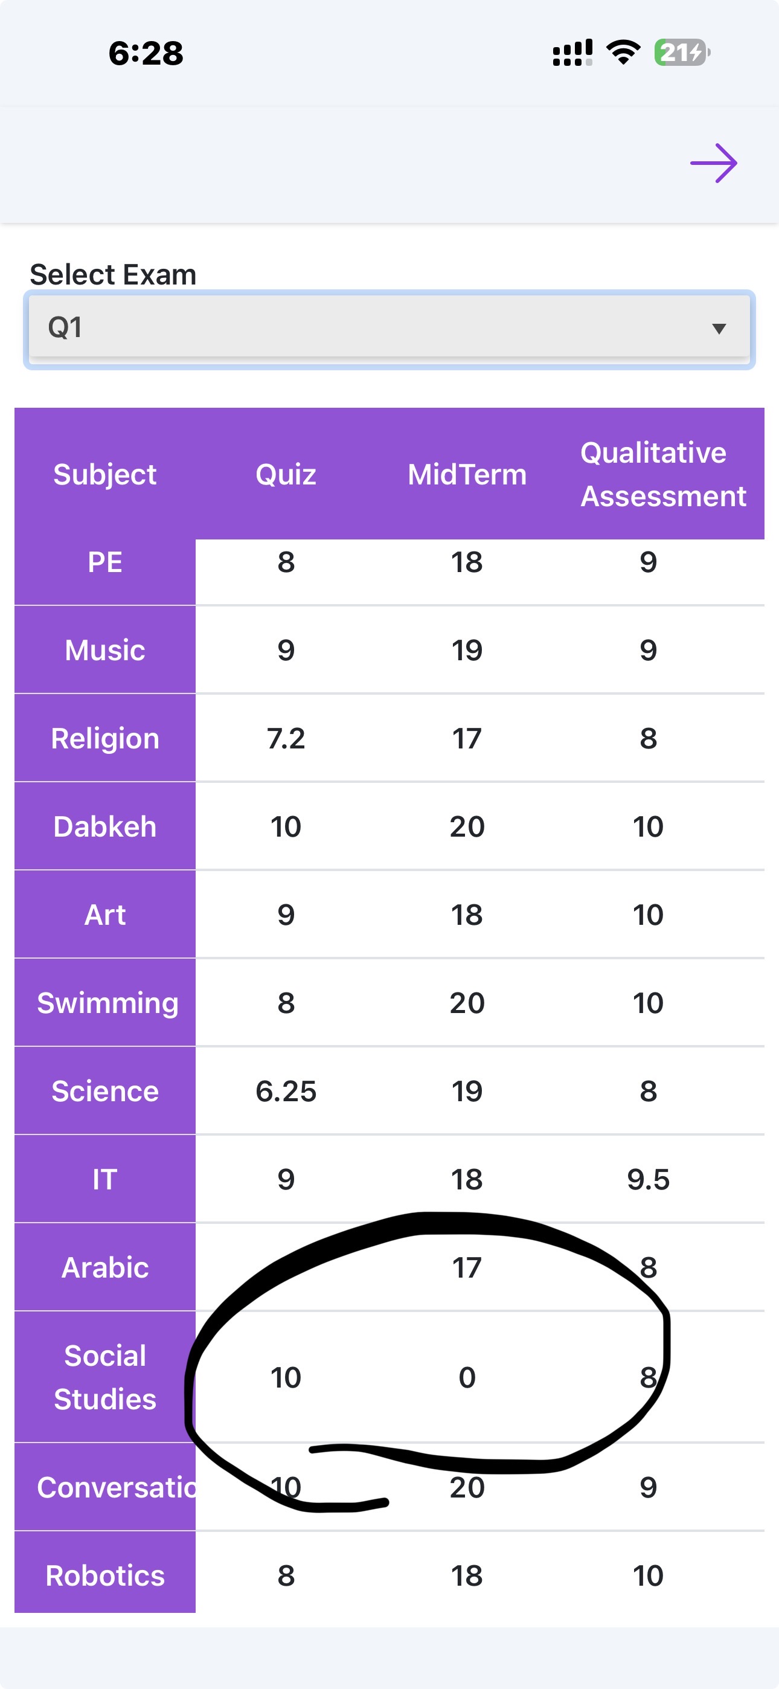Tap the Social Studies MidTerm score 0
Screen dimensions: 779x1689
coord(467,1377)
